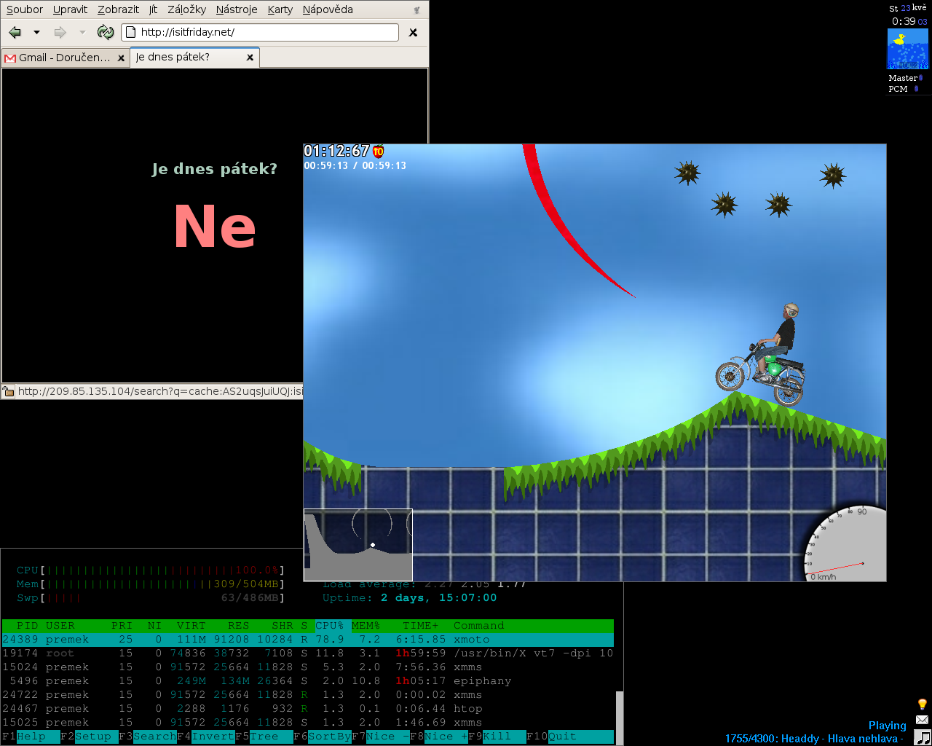Click the "Ne" answer on the web page
This screenshot has width=932, height=746.
(x=215, y=227)
